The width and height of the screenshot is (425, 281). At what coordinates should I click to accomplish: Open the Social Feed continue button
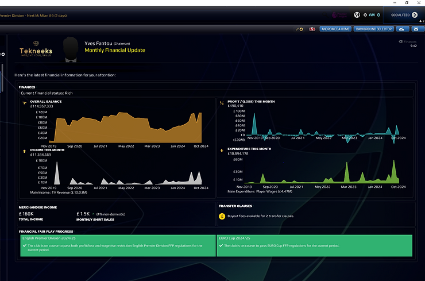pyautogui.click(x=404, y=15)
